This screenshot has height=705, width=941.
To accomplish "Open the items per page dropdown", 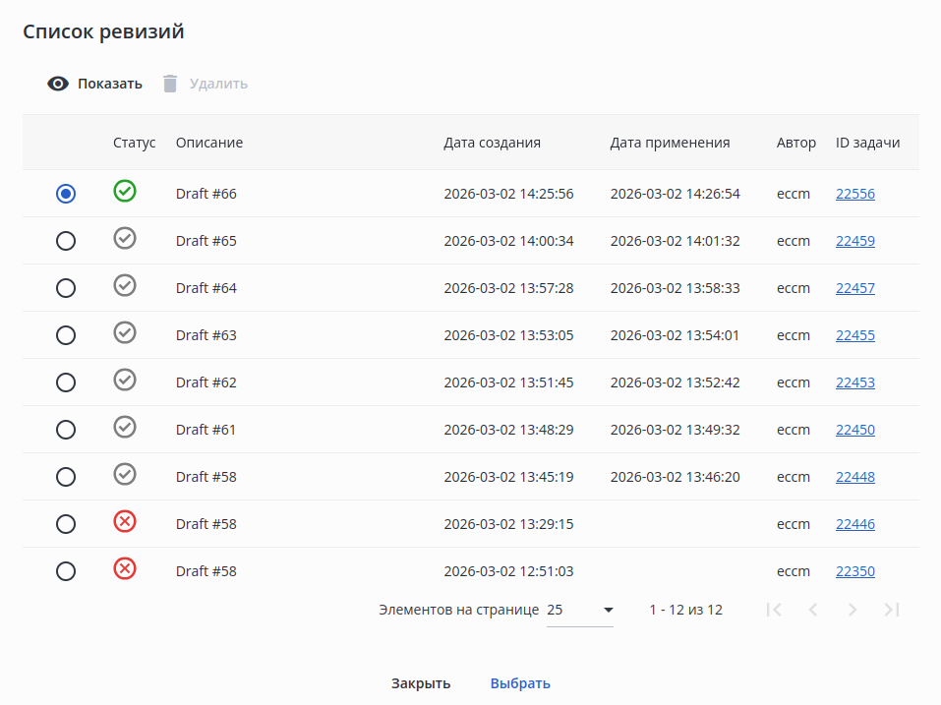I will [x=580, y=610].
